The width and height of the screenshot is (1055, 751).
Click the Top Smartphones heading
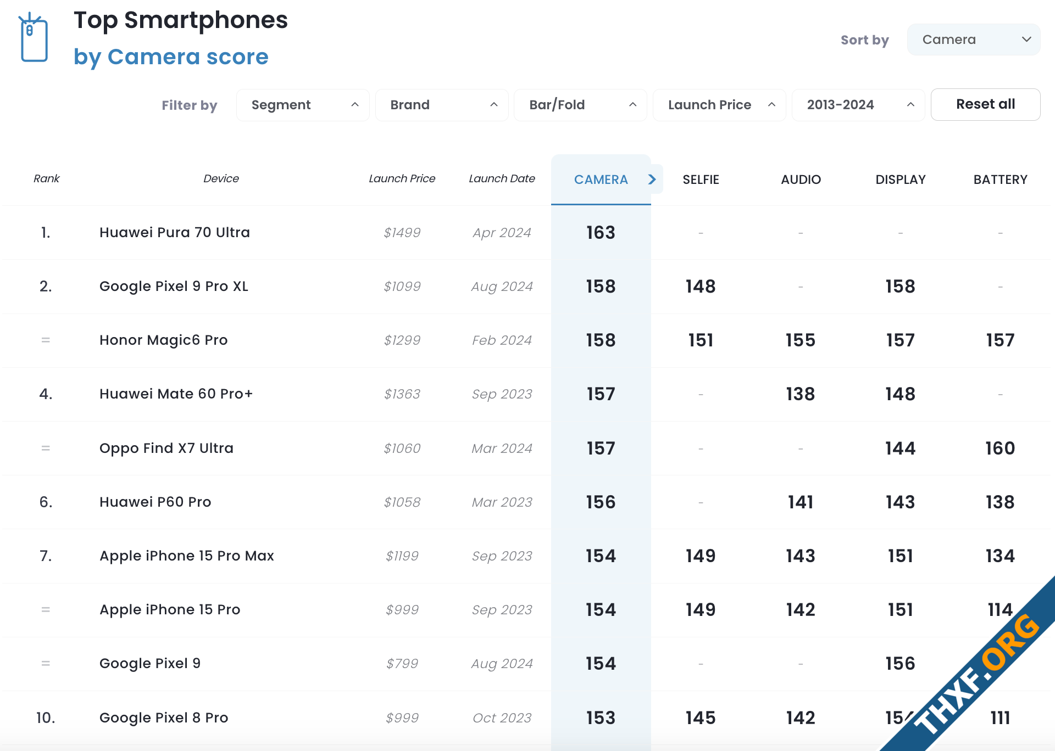tap(181, 20)
